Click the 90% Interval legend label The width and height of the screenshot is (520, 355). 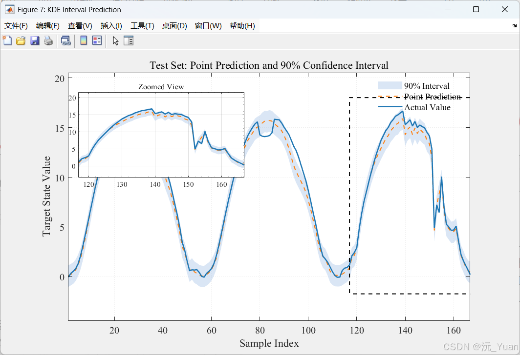tap(427, 86)
